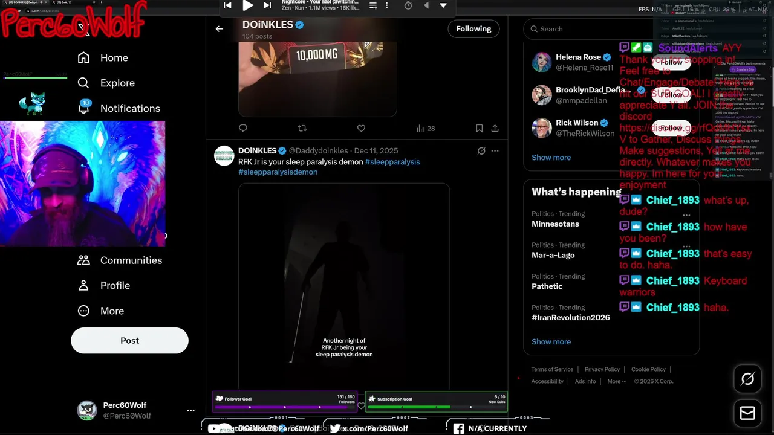Screen dimensions: 774x435
Task: Follow Helena Rose
Action: click(x=671, y=62)
